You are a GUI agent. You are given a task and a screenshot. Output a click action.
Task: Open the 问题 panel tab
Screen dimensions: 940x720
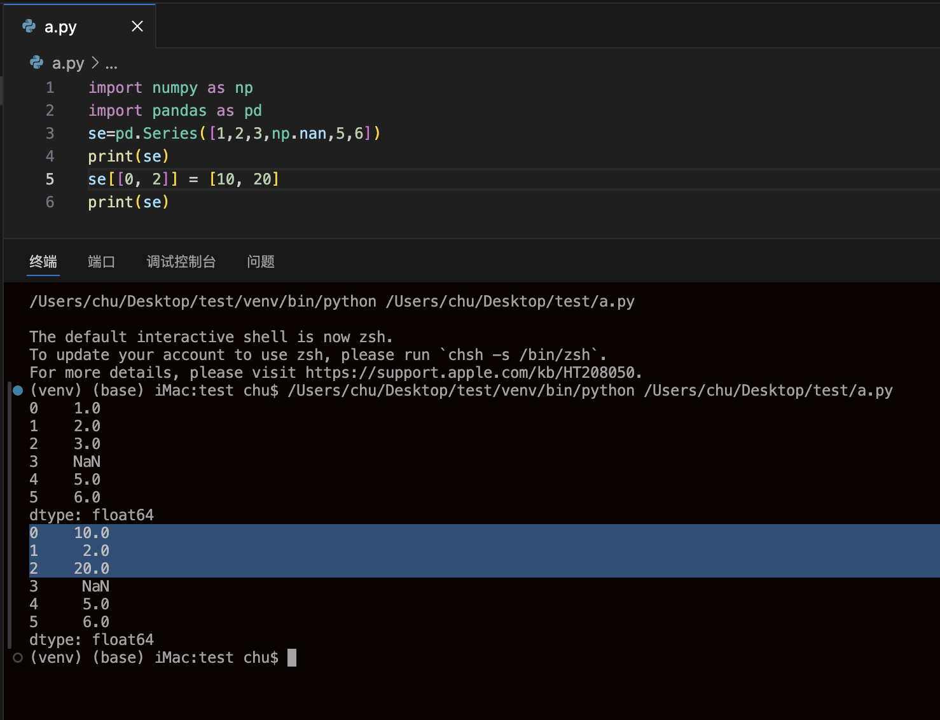tap(261, 261)
